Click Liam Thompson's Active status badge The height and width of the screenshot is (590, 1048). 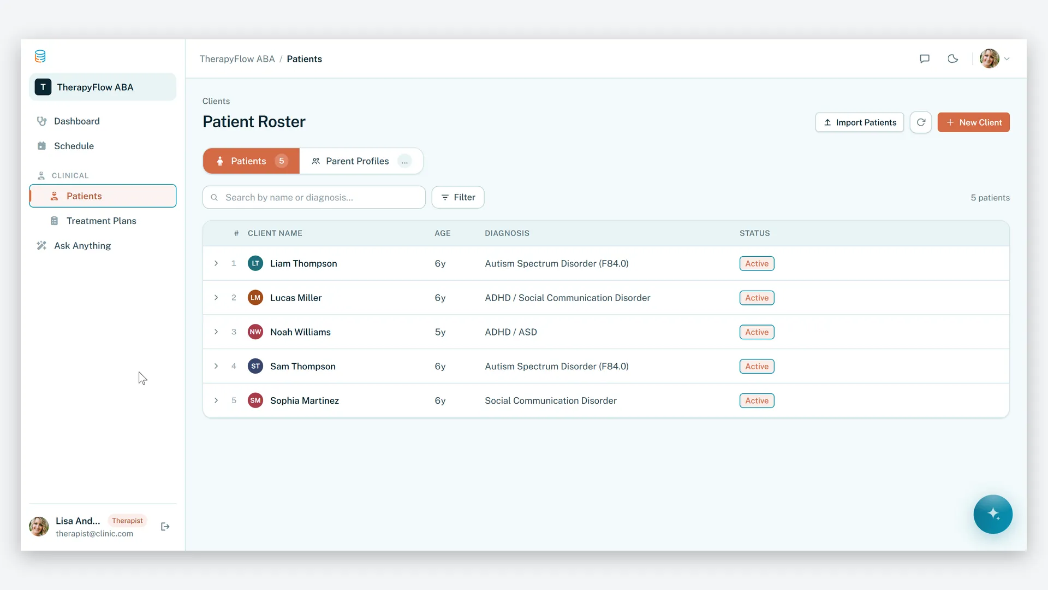[757, 263]
